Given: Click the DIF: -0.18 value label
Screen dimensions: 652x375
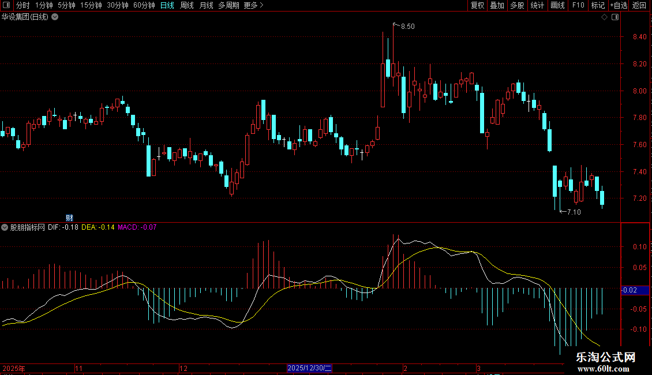Looking at the screenshot, I should coord(63,227).
